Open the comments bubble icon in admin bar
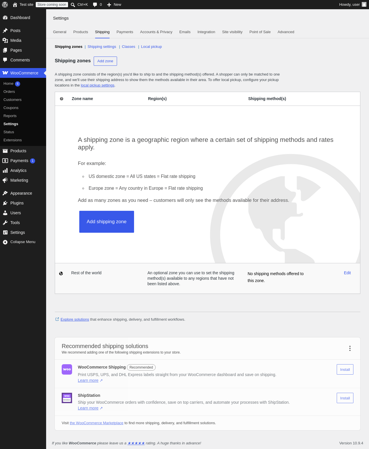The height and width of the screenshot is (449, 369). [x=95, y=5]
